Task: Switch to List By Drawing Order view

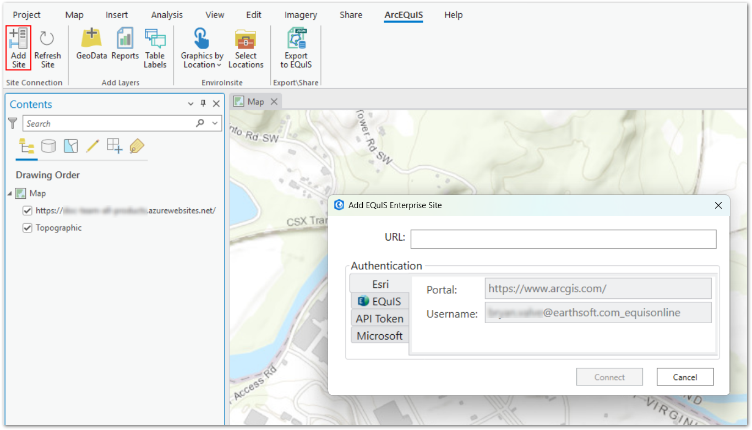Action: [26, 146]
